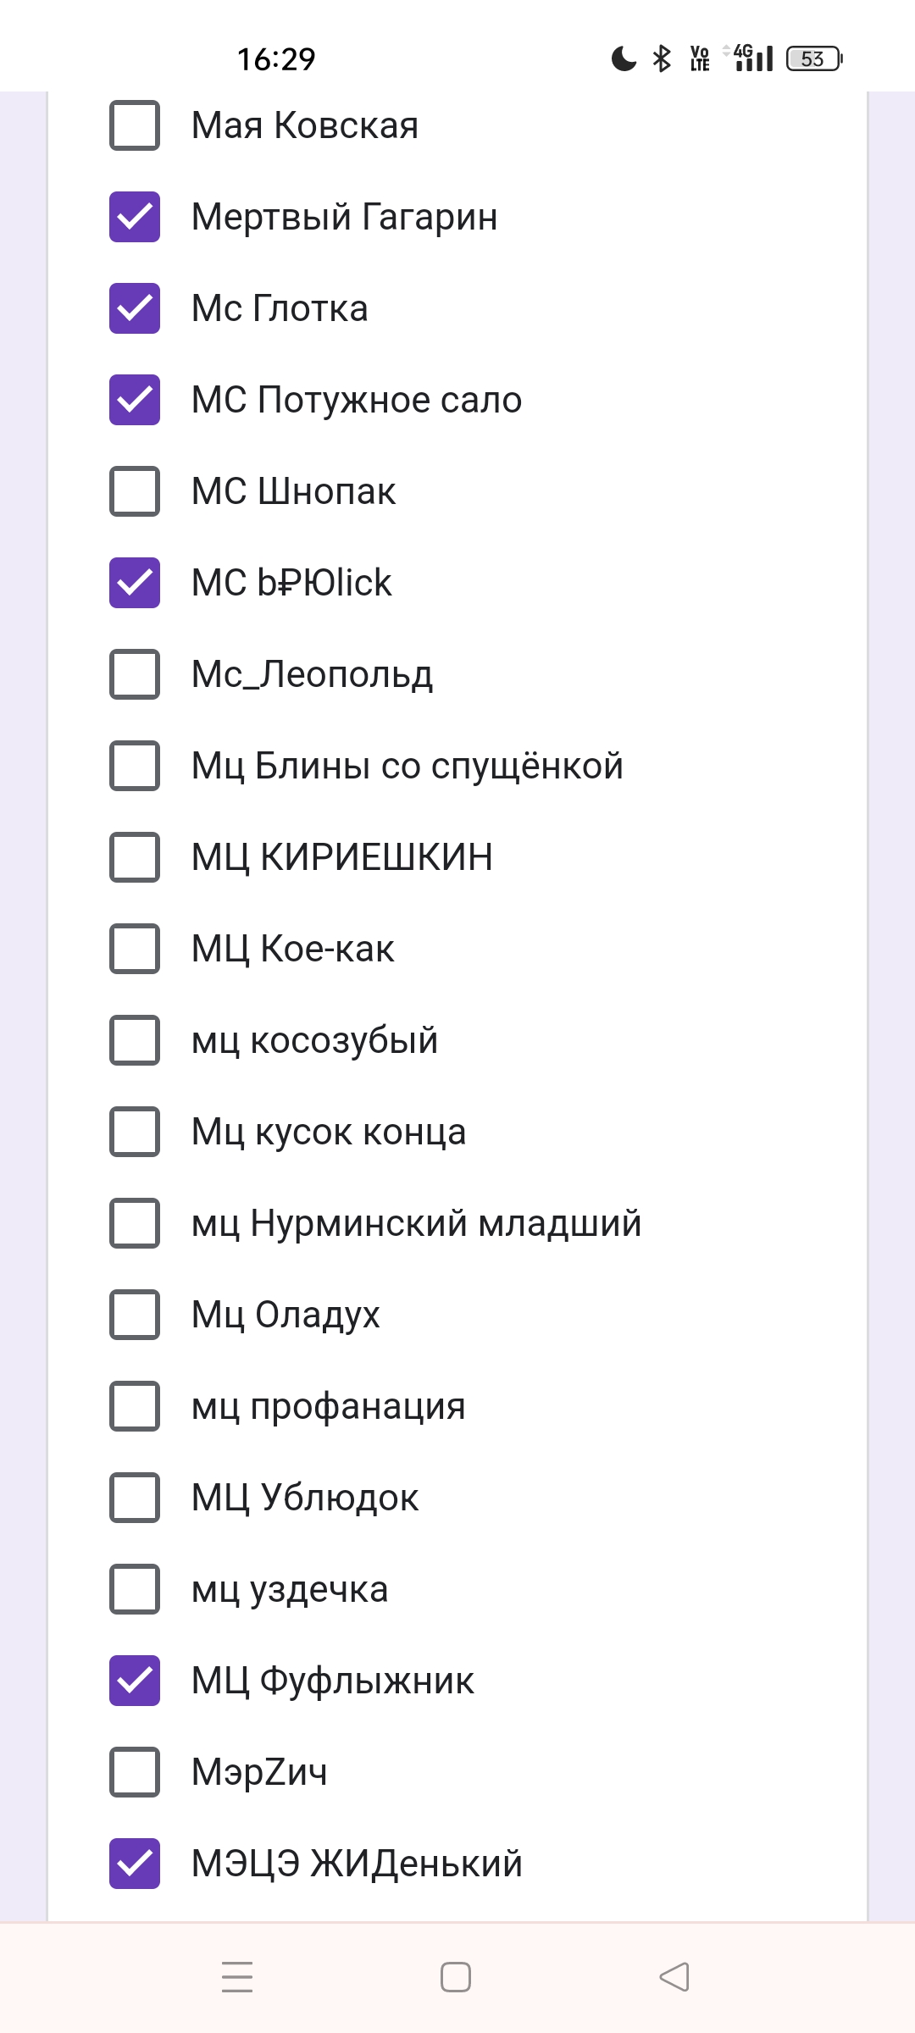Check the Мая Ковская checkbox

click(135, 125)
